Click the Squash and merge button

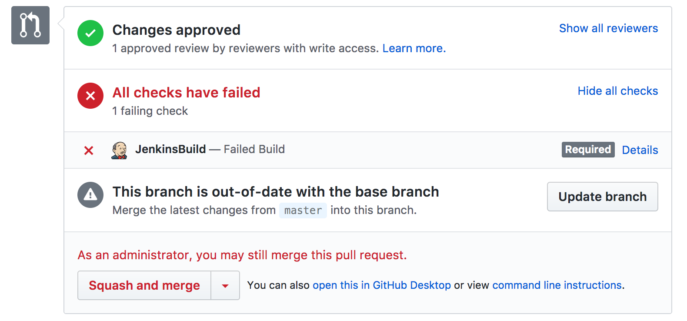point(144,285)
